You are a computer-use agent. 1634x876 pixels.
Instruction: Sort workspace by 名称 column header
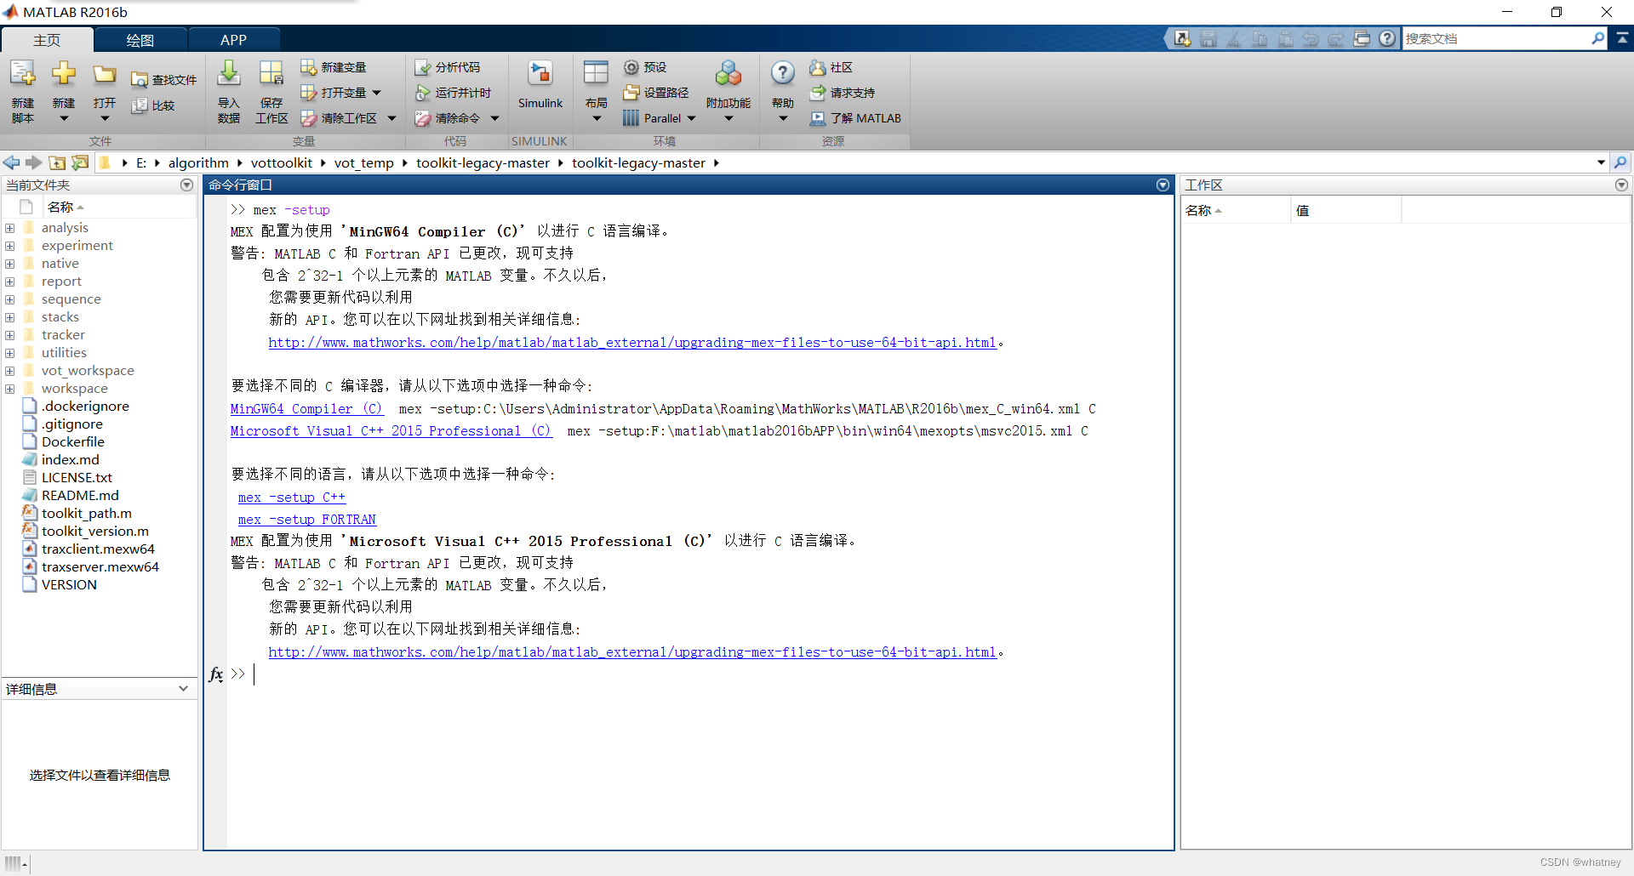[1236, 210]
